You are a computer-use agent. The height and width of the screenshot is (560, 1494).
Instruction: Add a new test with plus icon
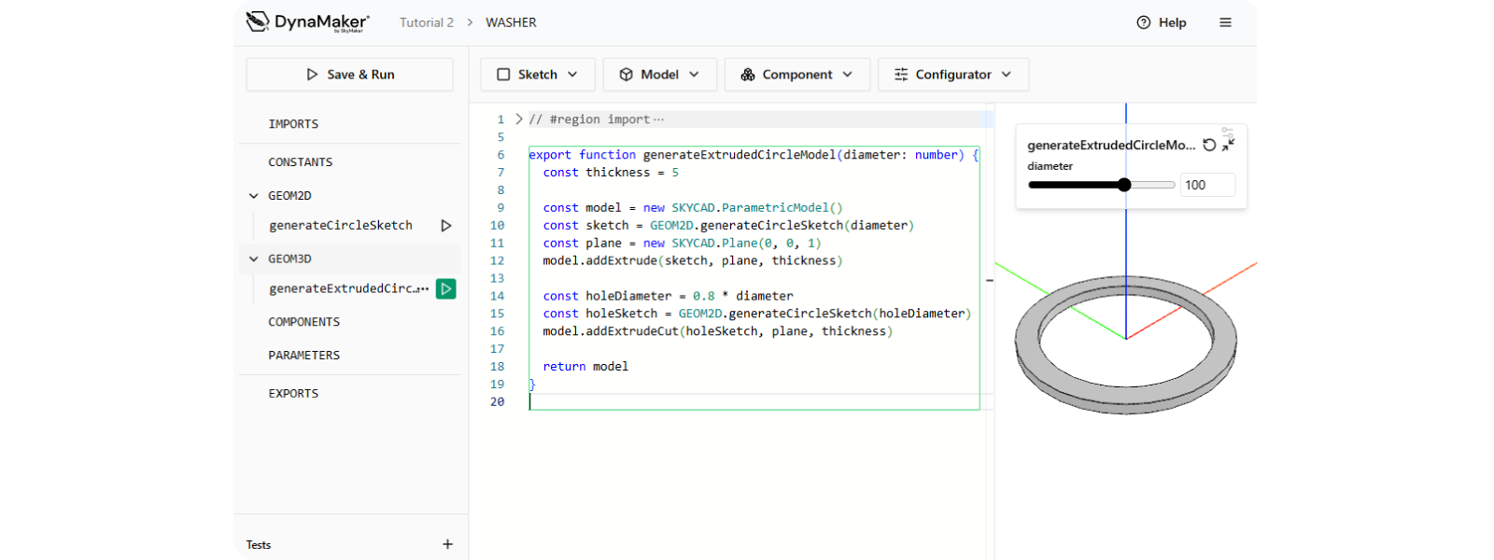coord(447,544)
